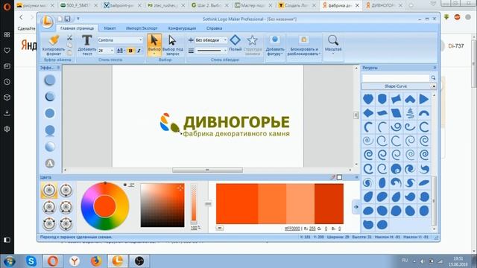This screenshot has height=268, width=477.
Task: Click the scissors Cut icon
Action: (x=69, y=38)
